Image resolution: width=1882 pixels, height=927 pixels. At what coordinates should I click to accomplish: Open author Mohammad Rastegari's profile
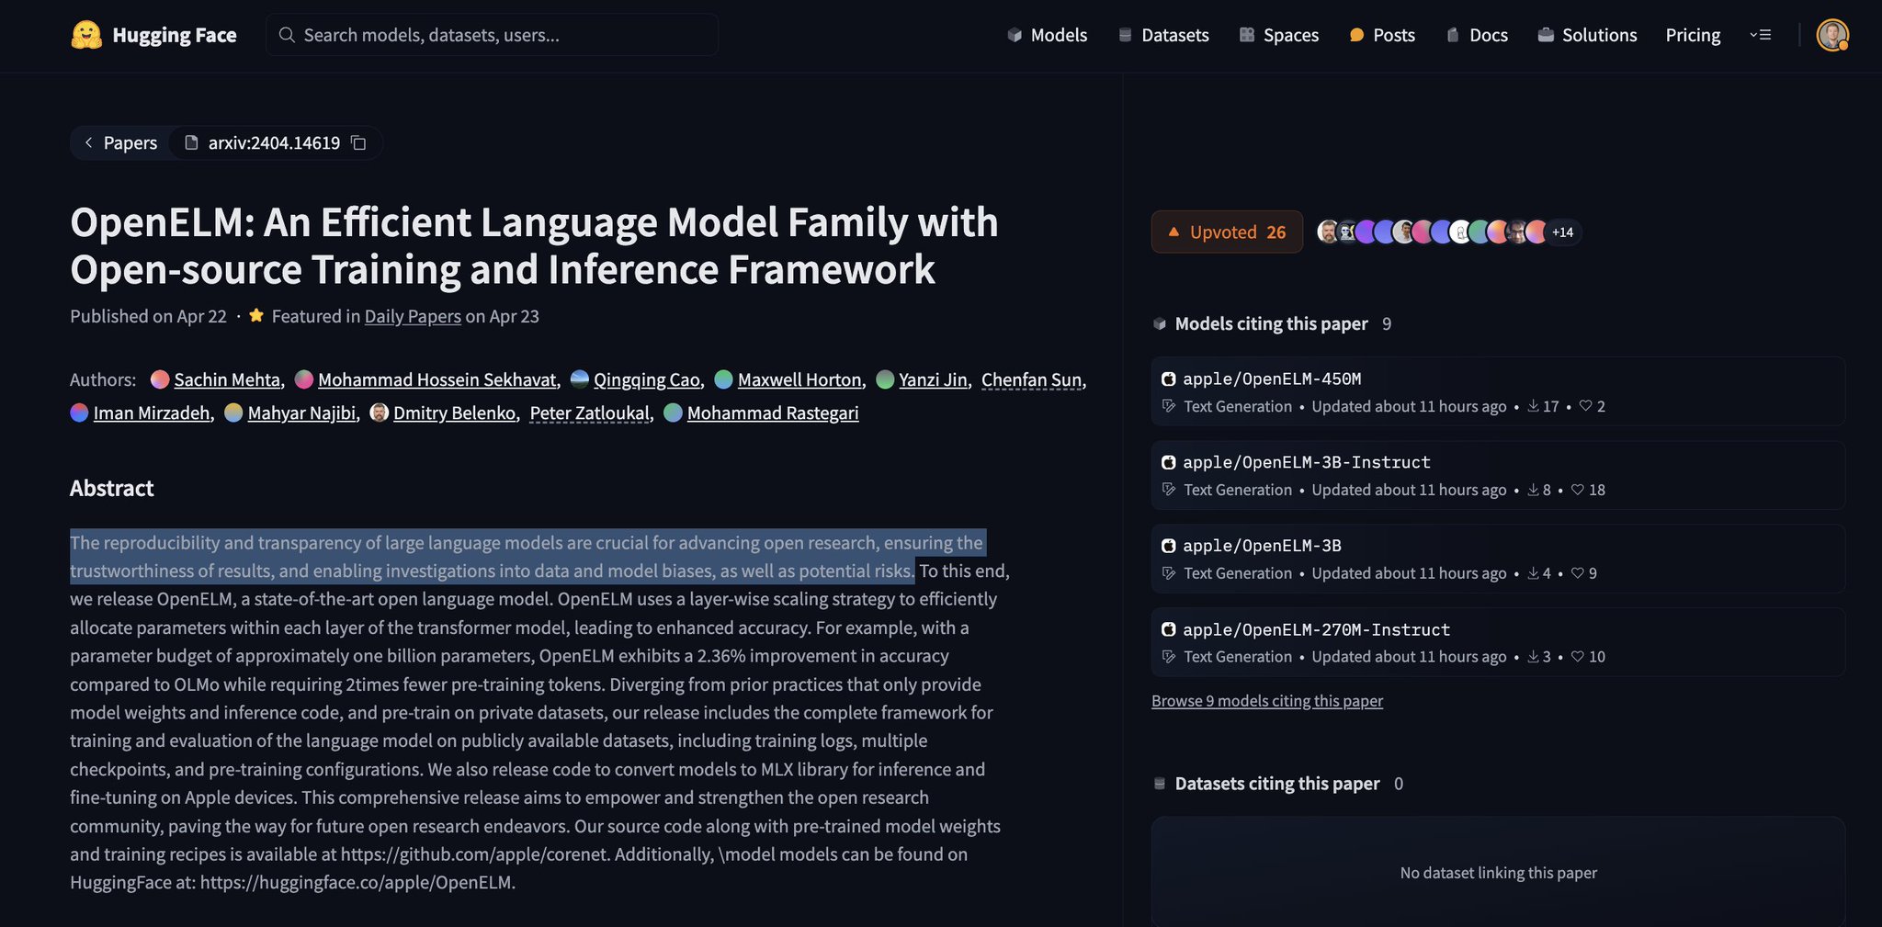pyautogui.click(x=773, y=413)
